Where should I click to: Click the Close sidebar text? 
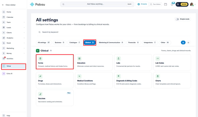pyautogui.click(x=11, y=5)
